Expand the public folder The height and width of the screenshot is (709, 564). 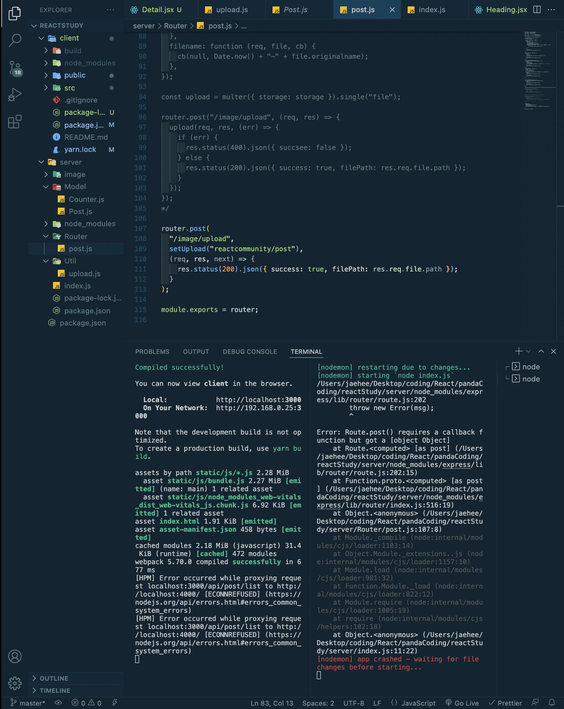tap(76, 75)
